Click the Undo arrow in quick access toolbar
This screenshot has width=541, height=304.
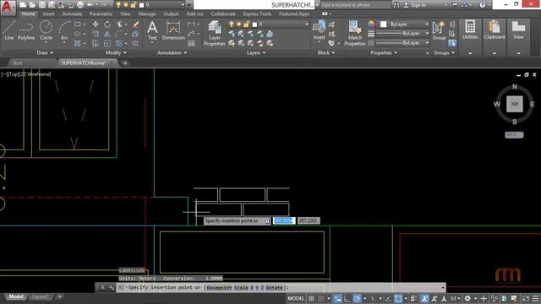[90, 5]
